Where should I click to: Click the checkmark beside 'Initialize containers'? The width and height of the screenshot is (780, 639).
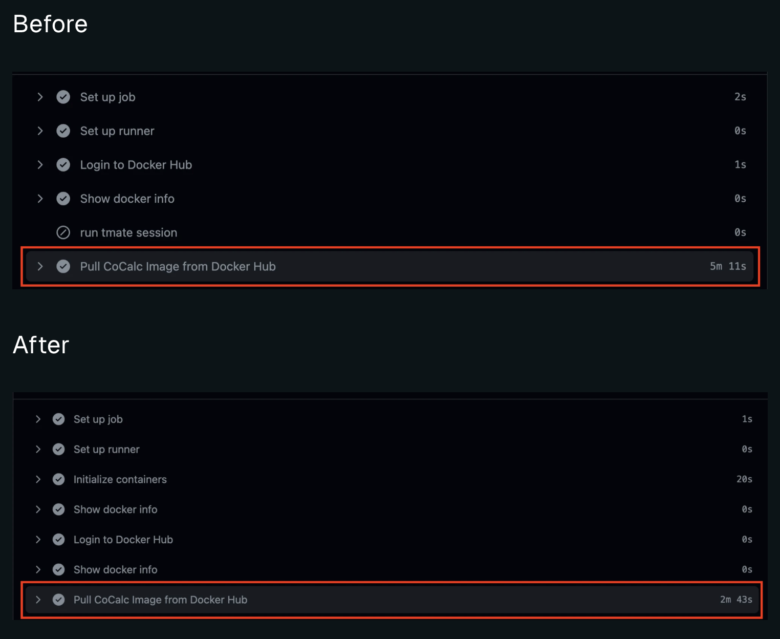pyautogui.click(x=59, y=479)
